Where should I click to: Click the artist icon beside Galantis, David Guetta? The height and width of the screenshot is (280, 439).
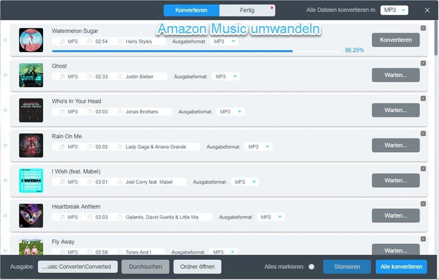120,217
